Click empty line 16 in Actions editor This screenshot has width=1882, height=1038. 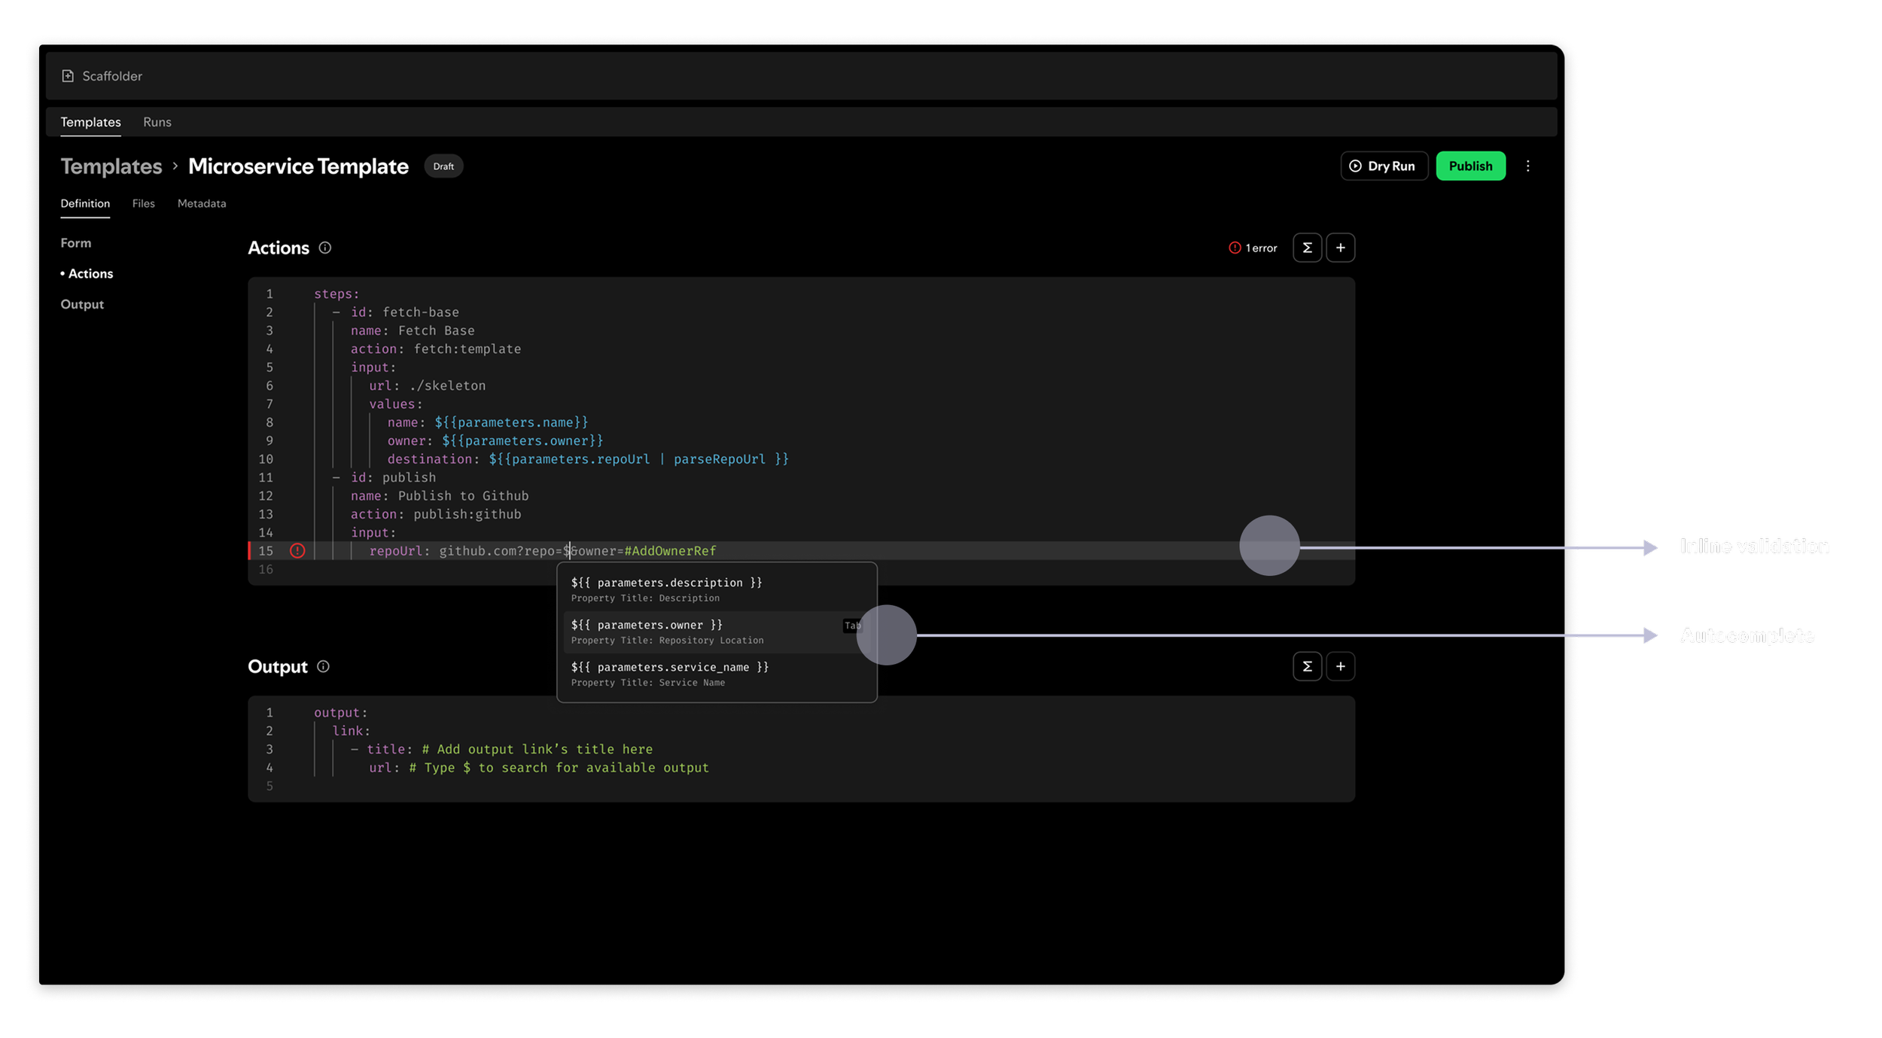click(x=801, y=570)
